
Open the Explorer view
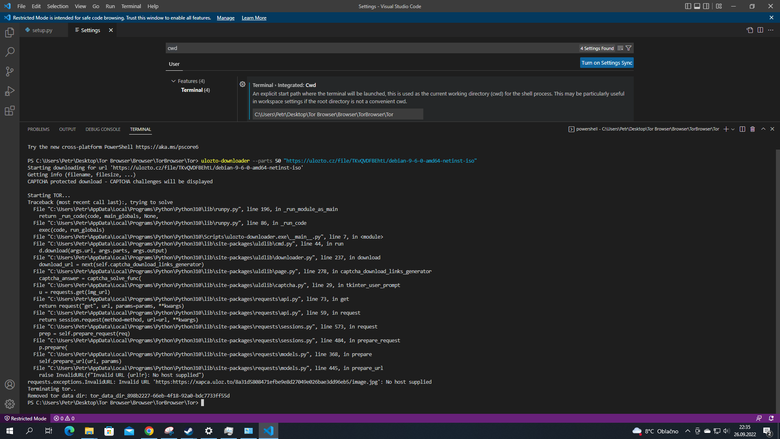(x=10, y=33)
